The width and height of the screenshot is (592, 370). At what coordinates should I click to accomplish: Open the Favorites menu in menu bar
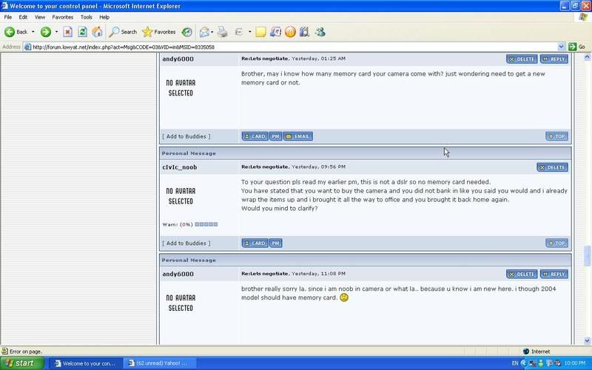pyautogui.click(x=62, y=16)
